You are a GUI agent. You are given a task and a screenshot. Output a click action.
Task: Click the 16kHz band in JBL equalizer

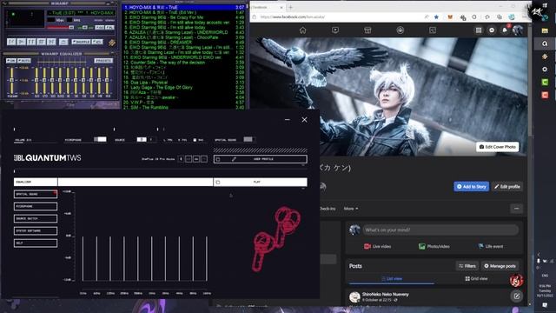pyautogui.click(x=207, y=259)
